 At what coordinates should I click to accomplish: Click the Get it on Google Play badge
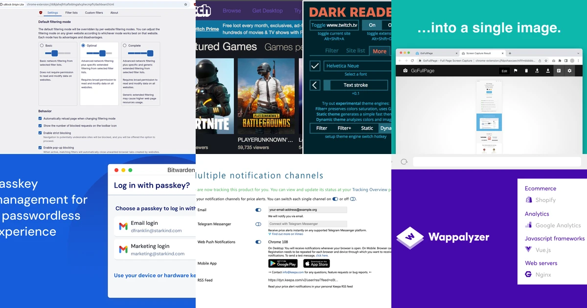(283, 264)
